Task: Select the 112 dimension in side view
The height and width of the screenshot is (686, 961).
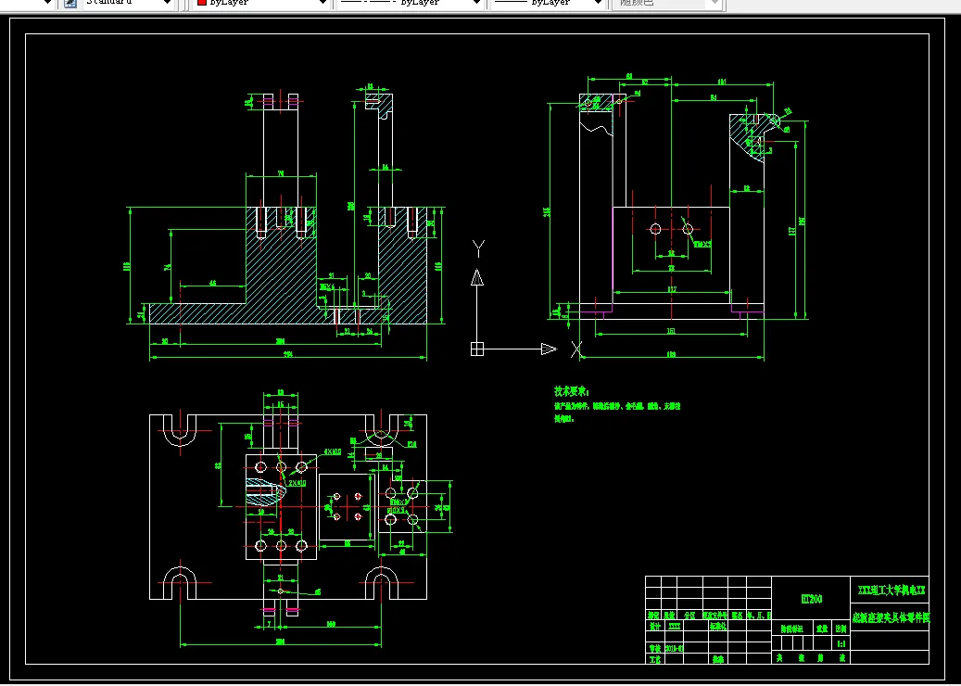Action: click(672, 289)
